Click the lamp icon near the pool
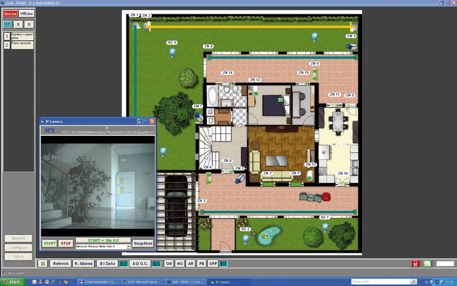Image resolution: width=457 pixels, height=286 pixels. (x=247, y=240)
